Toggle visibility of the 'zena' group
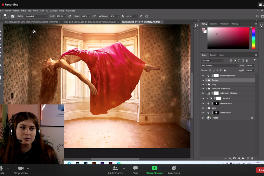The image size is (264, 176). (202, 108)
